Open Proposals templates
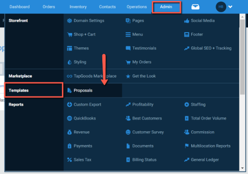Viewport: 248px width, 174px height. 83,90
